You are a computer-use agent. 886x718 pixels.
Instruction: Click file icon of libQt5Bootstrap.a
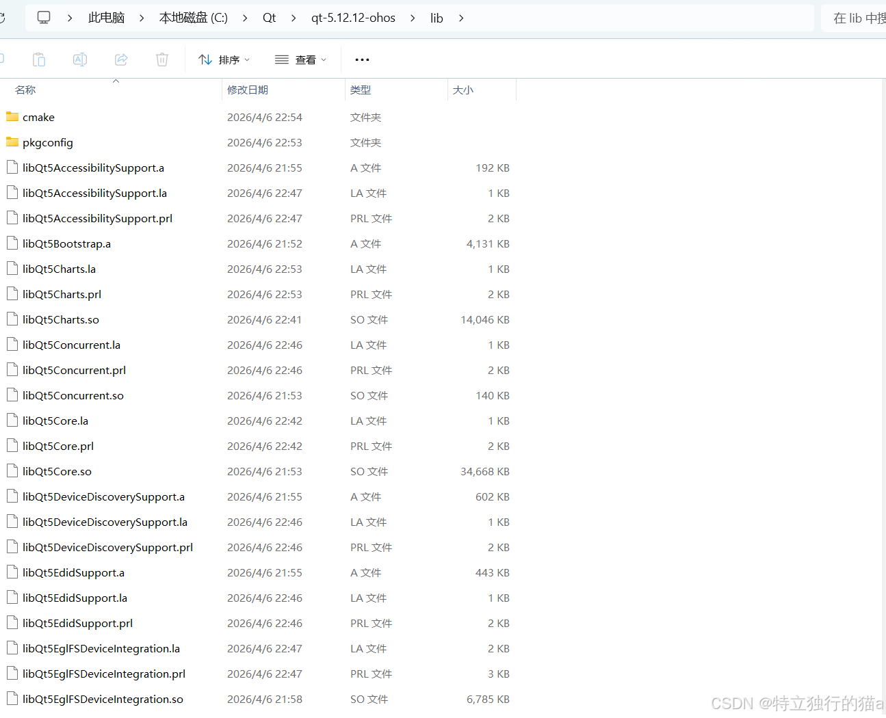(x=12, y=243)
